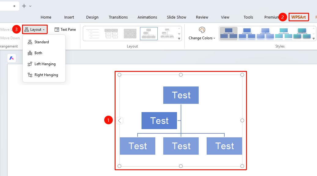This screenshot has height=176, width=317.
Task: Open the Home ribbon tab
Action: (x=46, y=17)
